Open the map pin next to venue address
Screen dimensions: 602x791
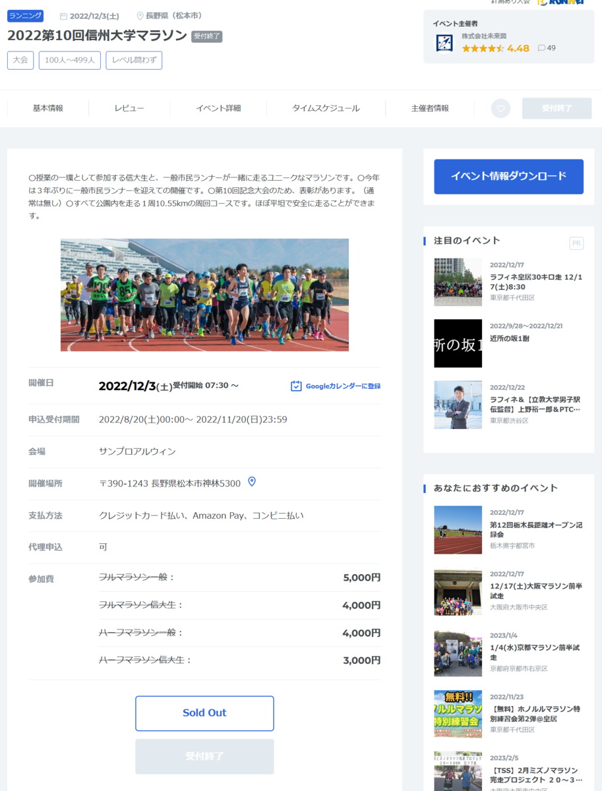click(x=251, y=482)
